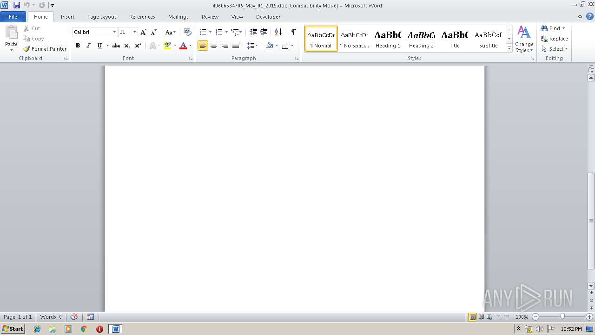This screenshot has height=335, width=595.
Task: Align text to the right
Action: pos(225,46)
